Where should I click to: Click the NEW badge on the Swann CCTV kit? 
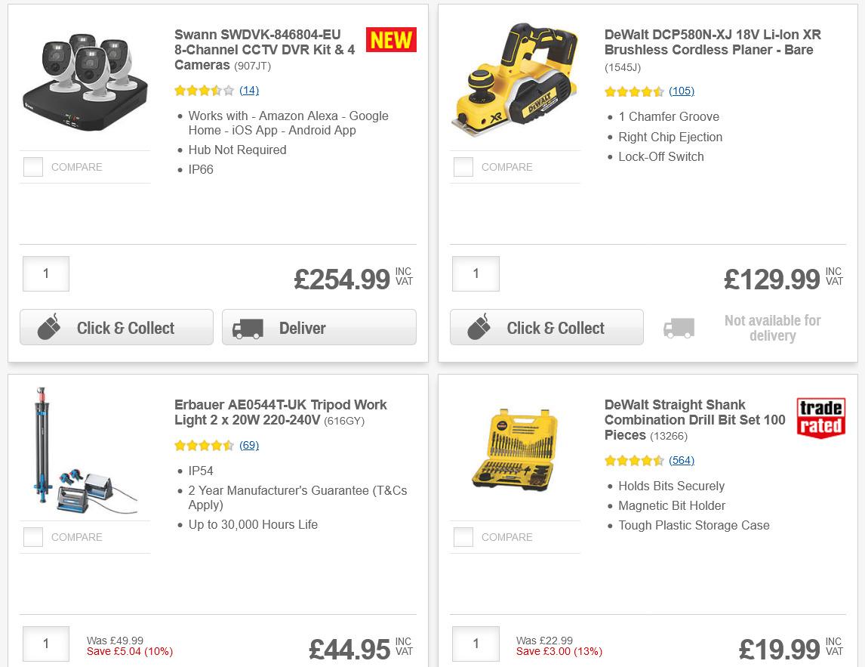[389, 39]
